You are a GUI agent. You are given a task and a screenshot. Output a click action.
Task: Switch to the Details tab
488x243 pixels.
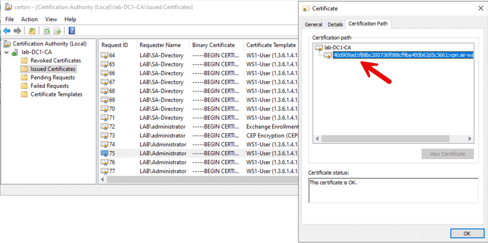tap(335, 24)
